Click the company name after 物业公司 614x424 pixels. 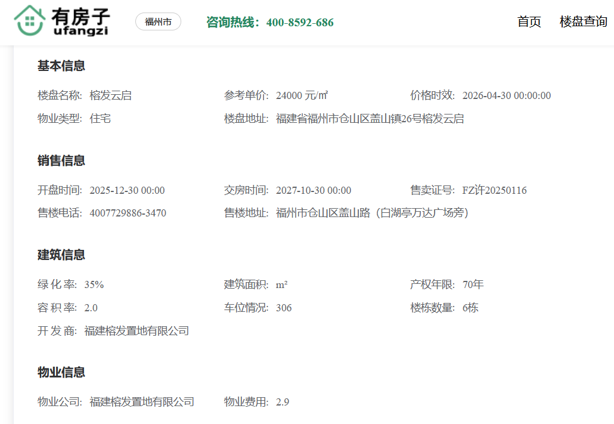(x=142, y=402)
